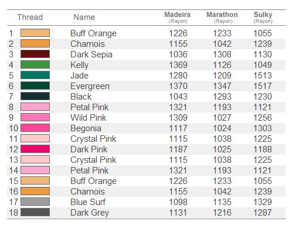Viewport: 293px width, 225px height.
Task: Click the Wild Pink thread name
Action: (x=88, y=118)
